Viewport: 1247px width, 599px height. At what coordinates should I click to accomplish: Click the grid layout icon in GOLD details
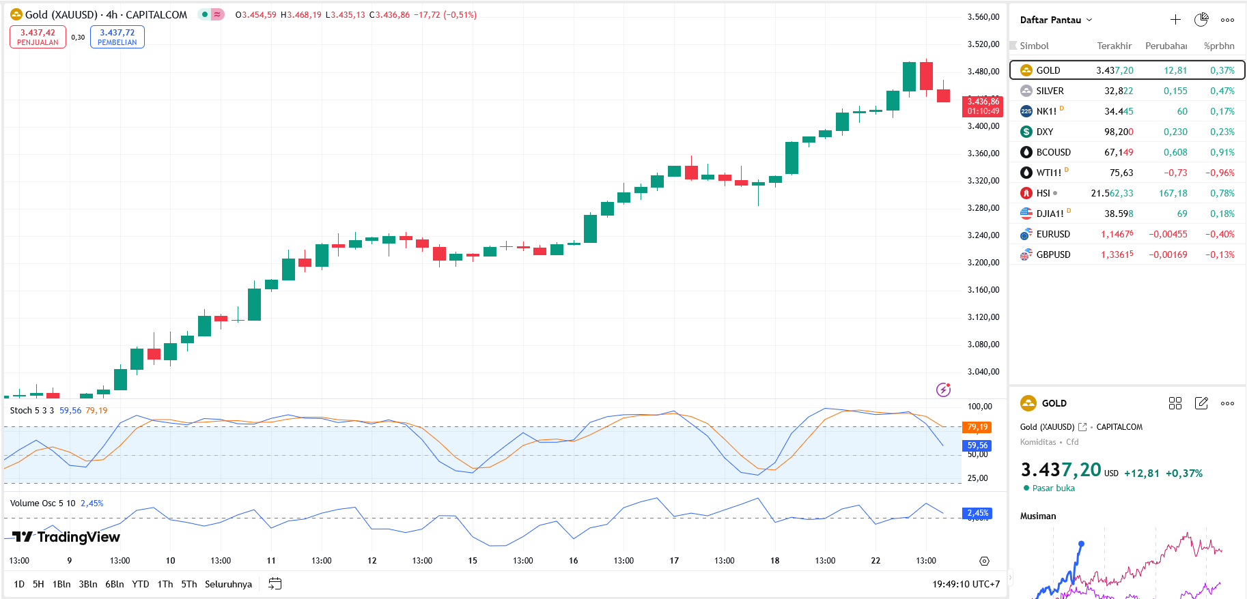coord(1175,403)
